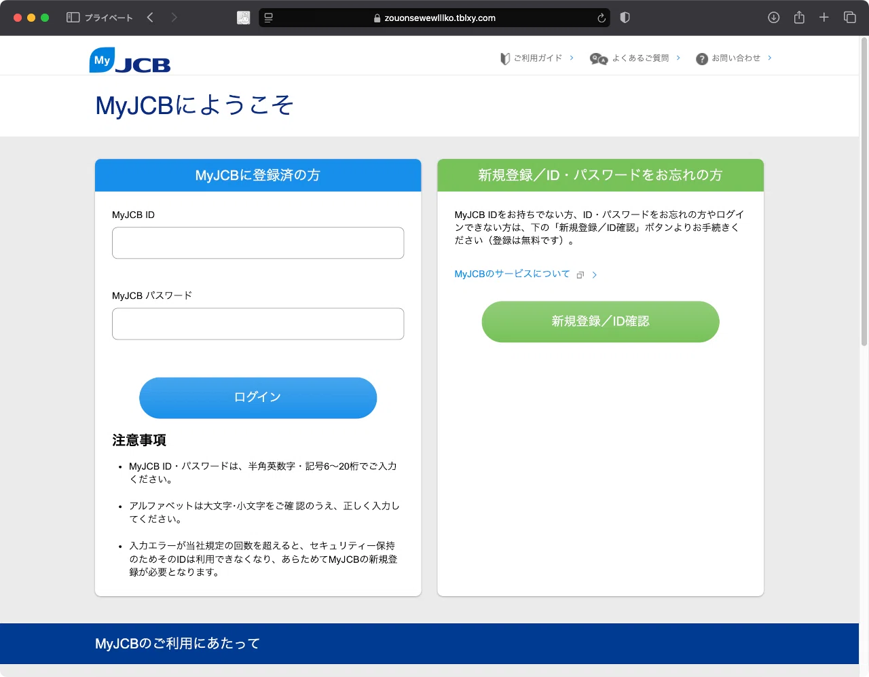This screenshot has width=869, height=677.
Task: Click the MyJCBのご利用にあたって footer heading
Action: (178, 644)
